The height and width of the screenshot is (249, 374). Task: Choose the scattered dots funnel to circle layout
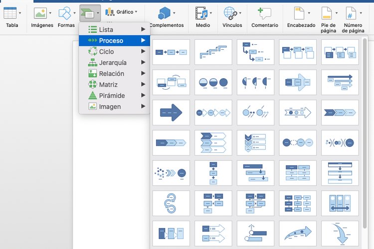pyautogui.click(x=171, y=173)
